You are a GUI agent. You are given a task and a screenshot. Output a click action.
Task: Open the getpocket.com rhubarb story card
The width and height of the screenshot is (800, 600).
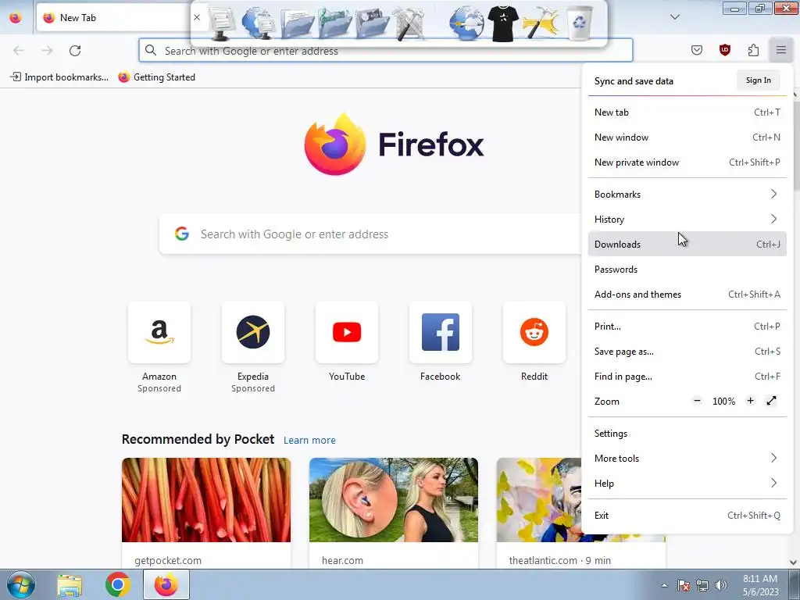point(206,512)
